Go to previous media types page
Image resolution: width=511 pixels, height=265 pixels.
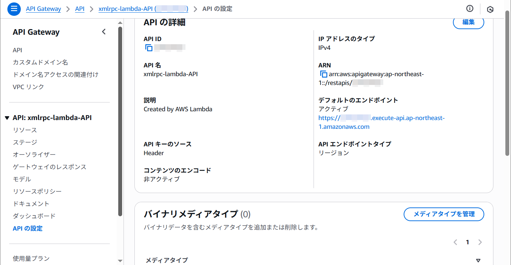(x=455, y=242)
